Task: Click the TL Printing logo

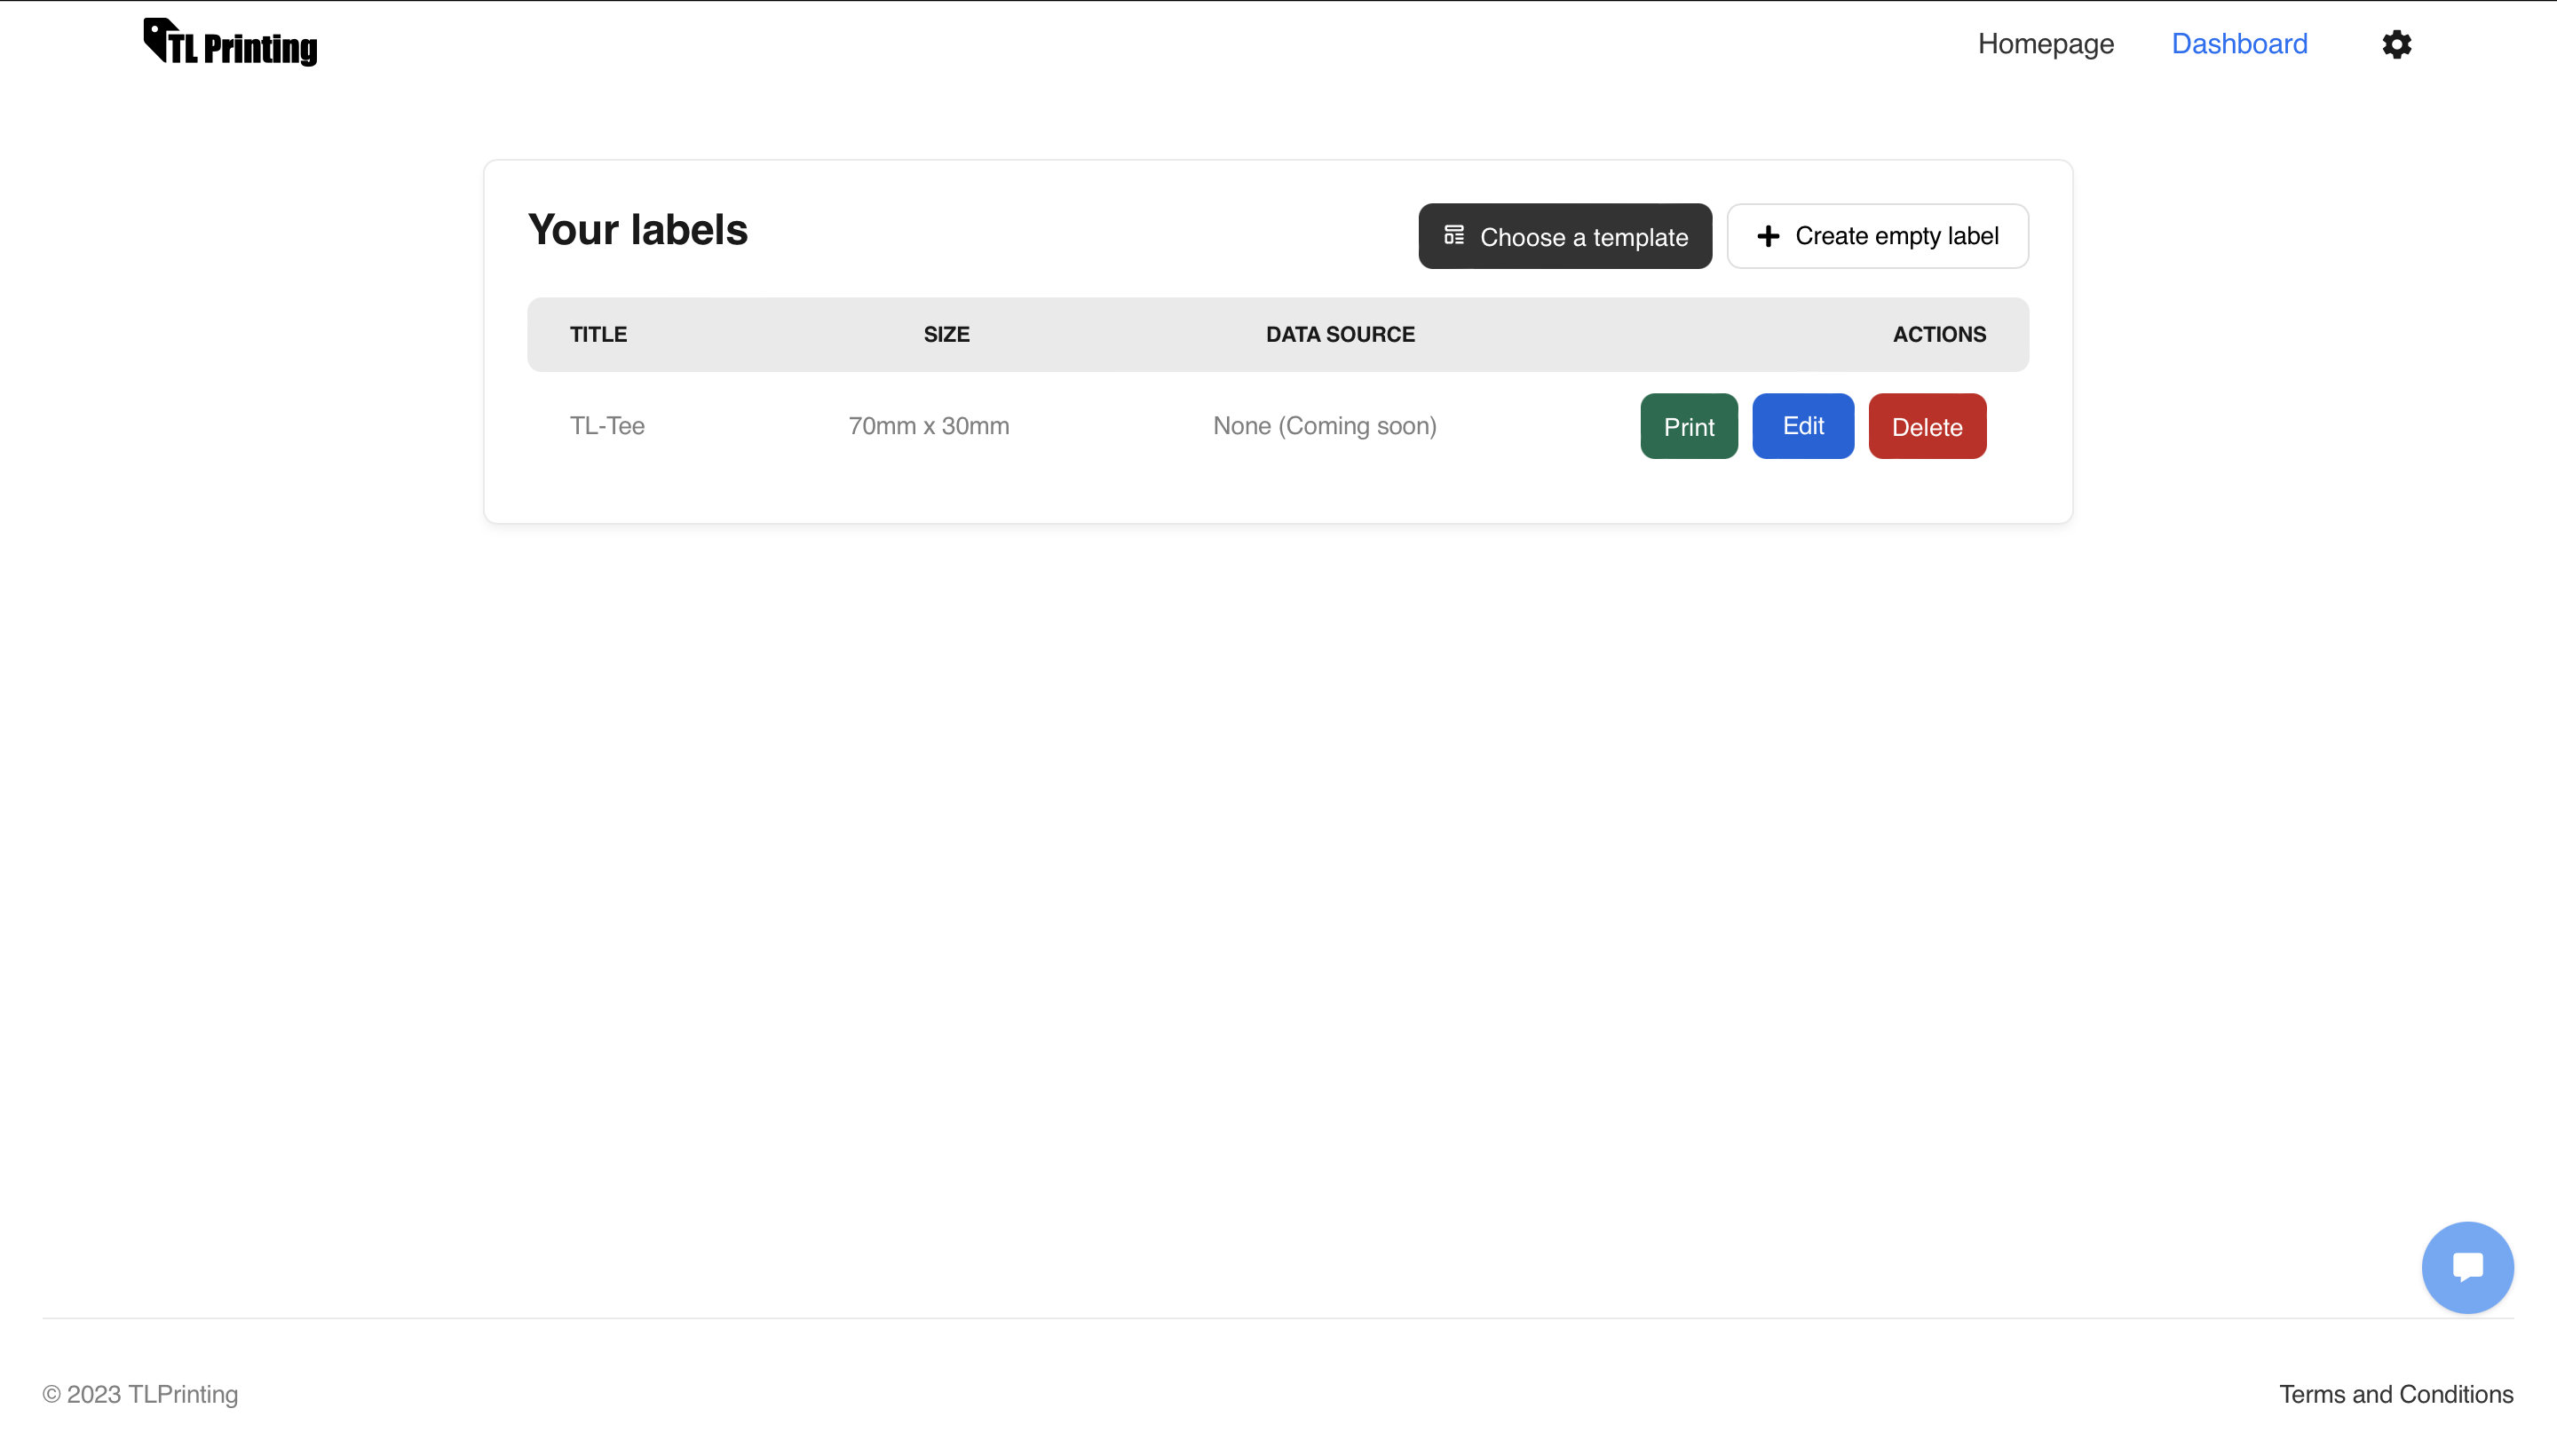Action: coord(230,43)
